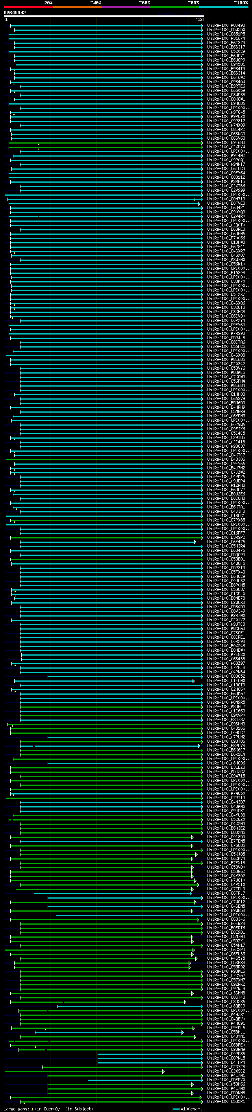Select the UniRef100_B0FVE3 label
This screenshot has height=1112, width=252.
pyautogui.click(x=226, y=203)
